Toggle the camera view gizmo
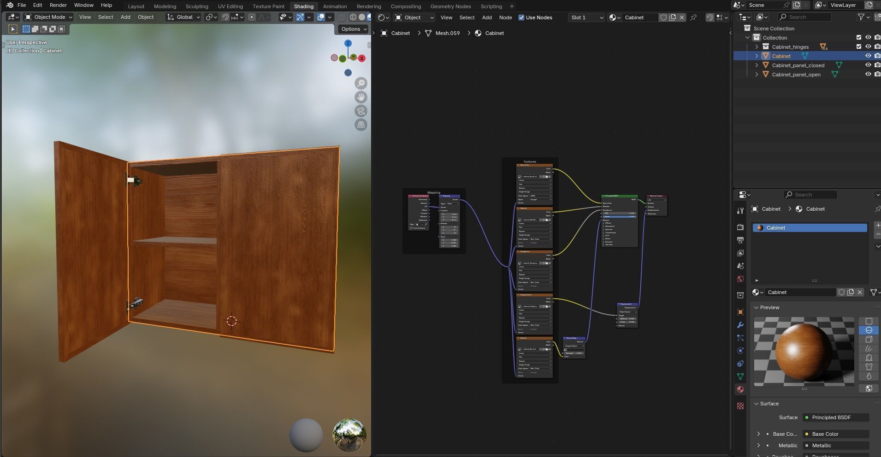The width and height of the screenshot is (881, 457). coord(361,111)
